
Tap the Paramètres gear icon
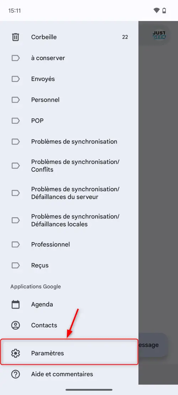click(x=16, y=353)
